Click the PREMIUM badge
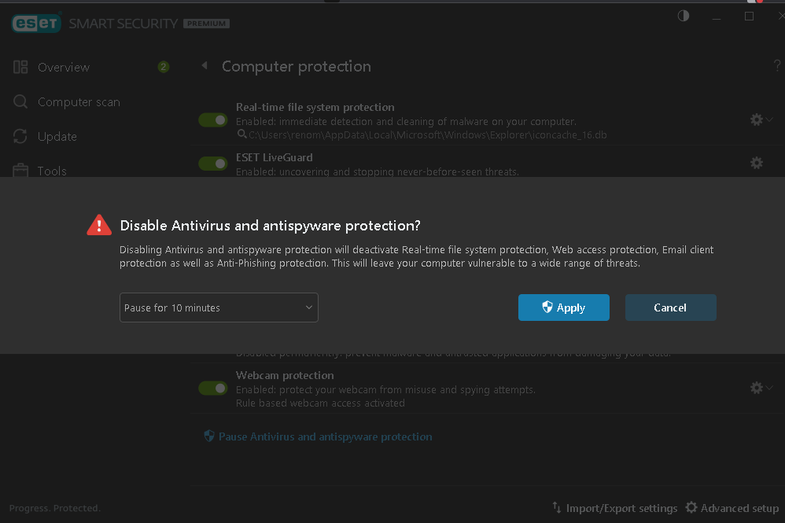The image size is (785, 523). click(x=206, y=24)
